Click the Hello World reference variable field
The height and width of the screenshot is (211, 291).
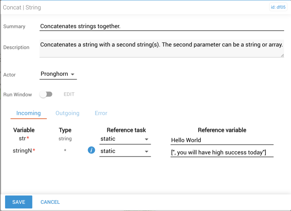click(x=222, y=140)
